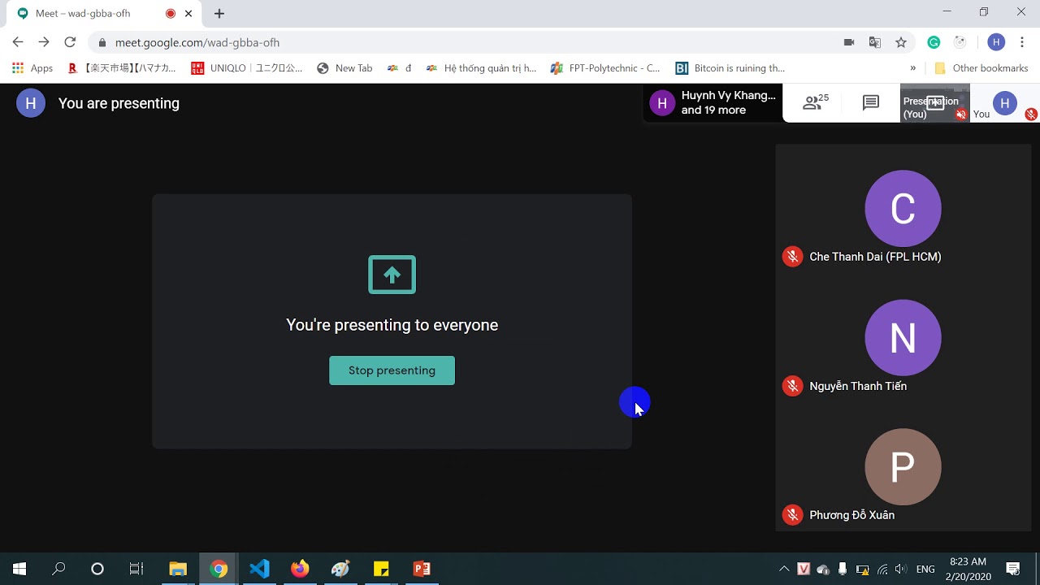Open the New Tab bookmark
The width and height of the screenshot is (1040, 585).
[344, 68]
